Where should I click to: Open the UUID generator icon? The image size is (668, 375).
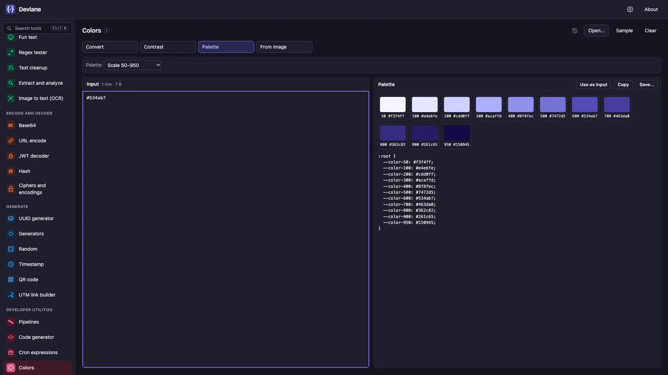tap(11, 218)
